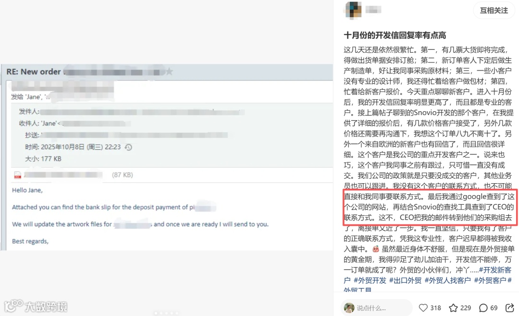Screen dimensions: 519x316
Task: Click the share arrow icon
Action: 510,308
